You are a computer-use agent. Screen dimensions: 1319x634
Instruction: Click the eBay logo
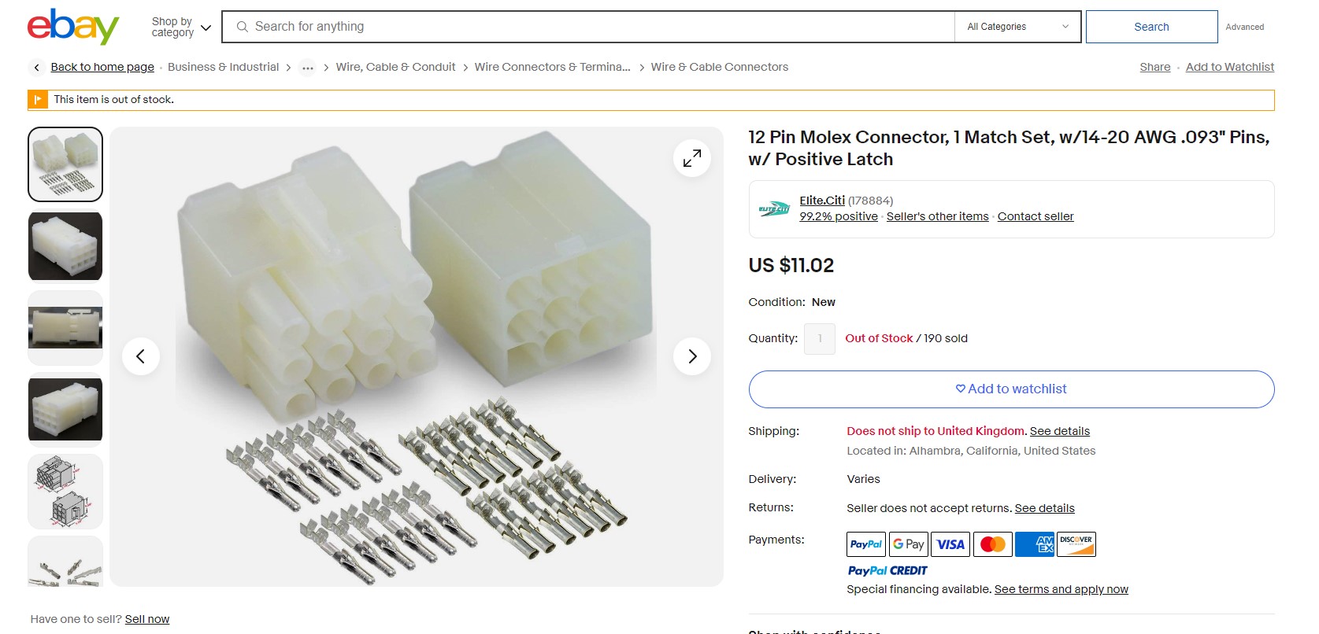coord(72,27)
